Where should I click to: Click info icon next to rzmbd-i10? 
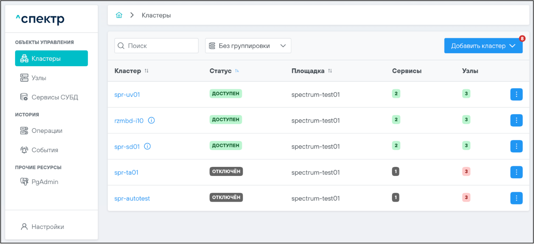pyautogui.click(x=152, y=121)
